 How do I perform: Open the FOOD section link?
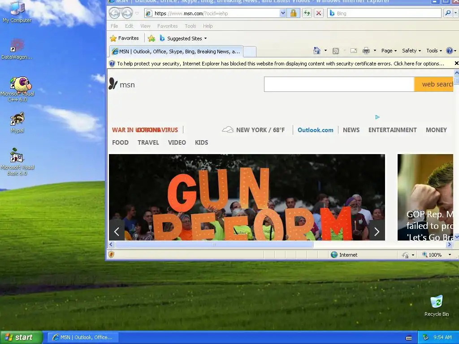pos(120,142)
